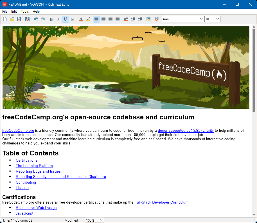Click inside the Arial font name field

(181, 19)
